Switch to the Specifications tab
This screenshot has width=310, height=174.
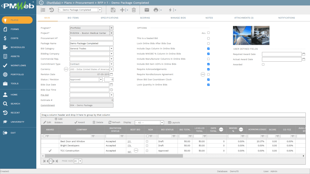point(110,18)
